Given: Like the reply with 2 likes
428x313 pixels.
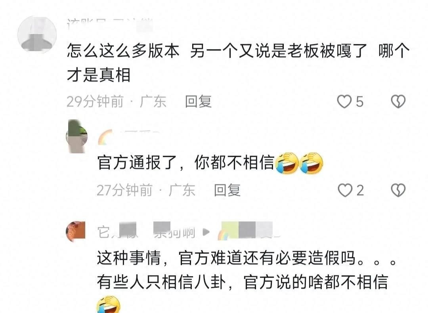Looking at the screenshot, I should (345, 190).
